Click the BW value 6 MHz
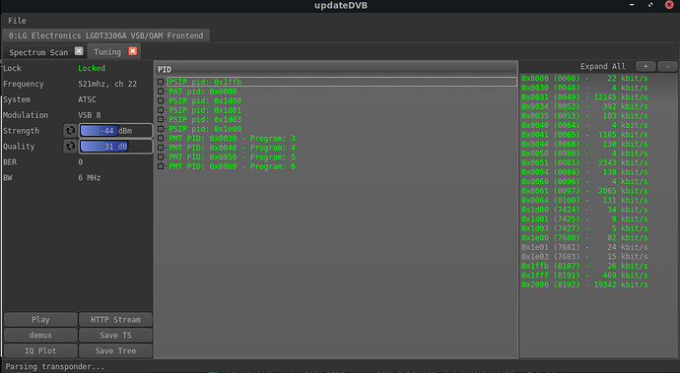 click(90, 177)
